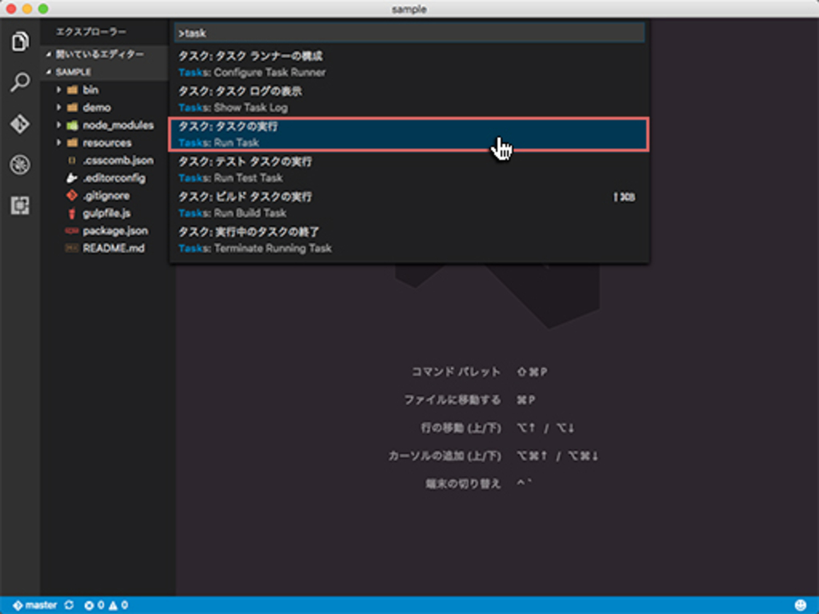Click the command palette input field
The width and height of the screenshot is (819, 614).
point(409,33)
